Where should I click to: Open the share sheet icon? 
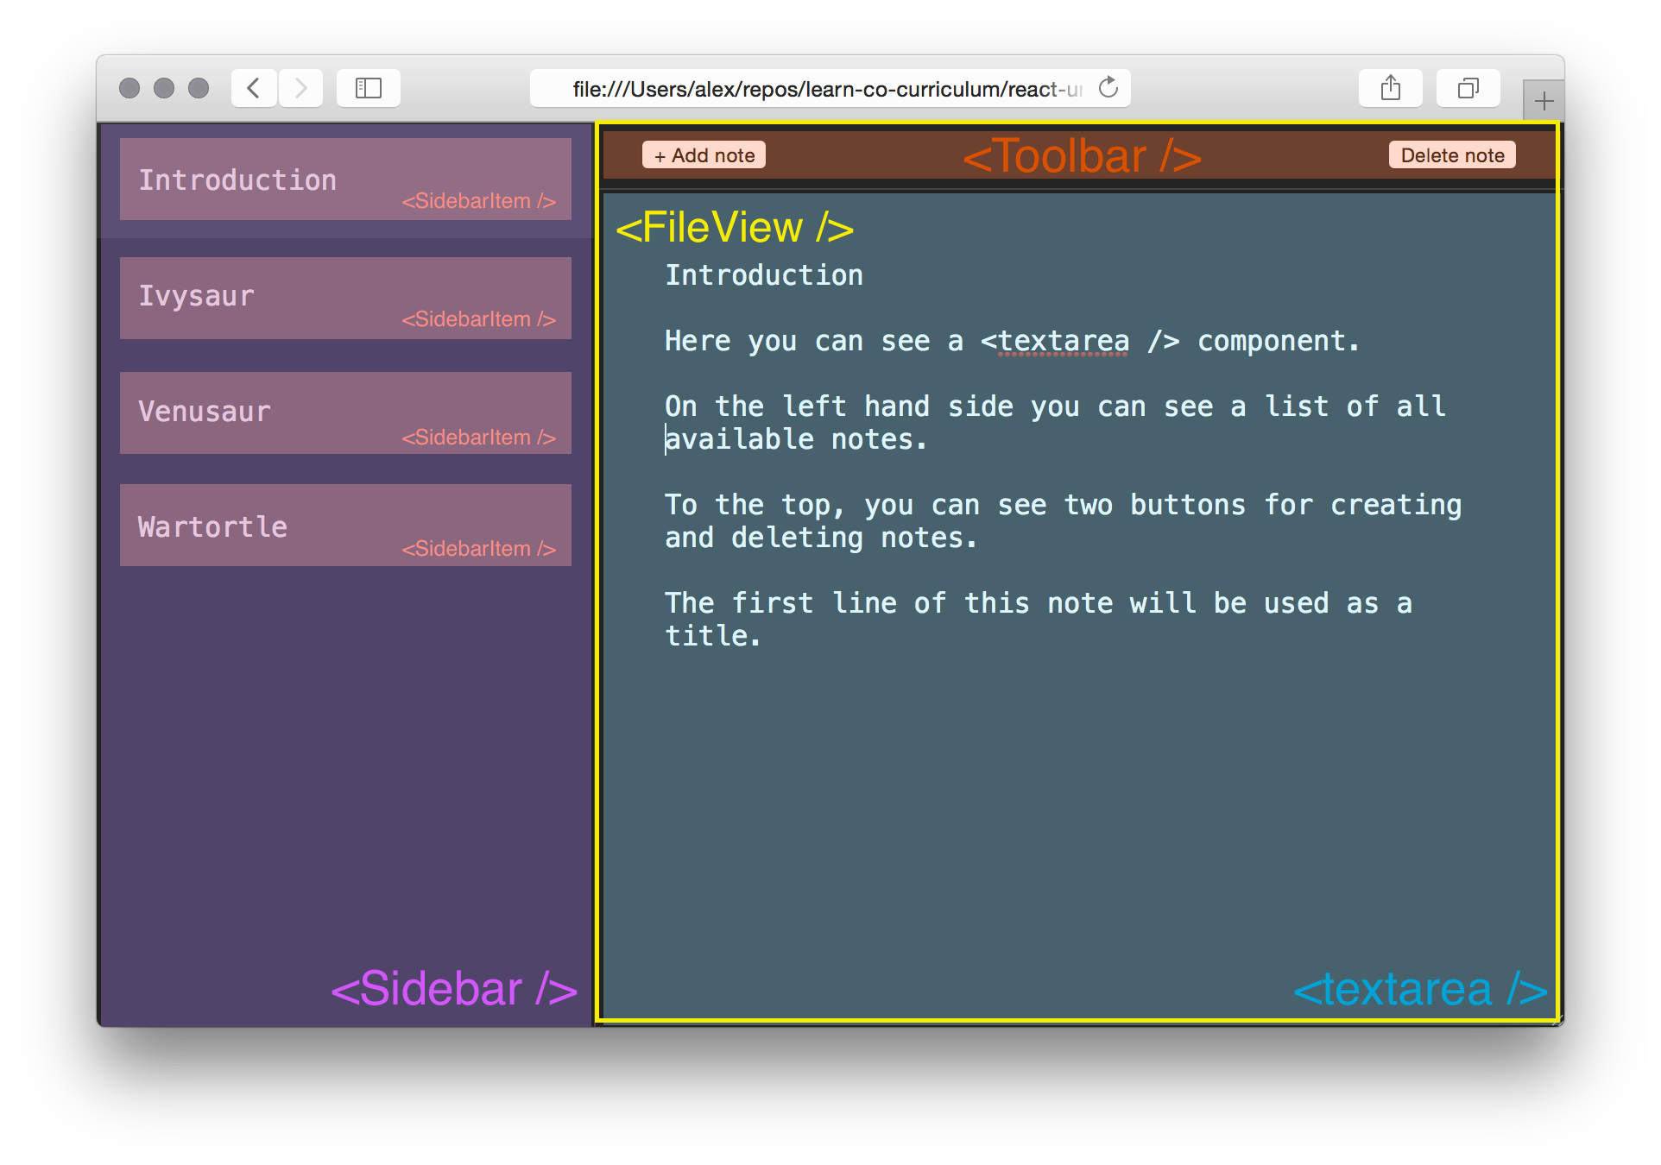1390,88
